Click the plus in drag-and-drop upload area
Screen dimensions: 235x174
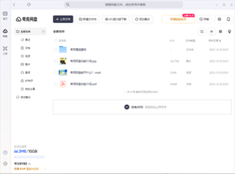(x=127, y=107)
